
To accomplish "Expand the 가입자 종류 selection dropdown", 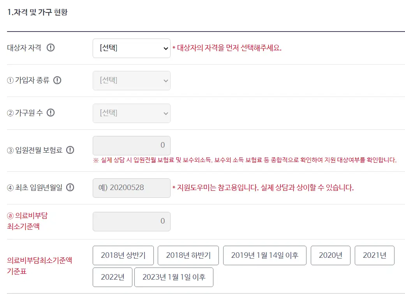I will (x=132, y=81).
